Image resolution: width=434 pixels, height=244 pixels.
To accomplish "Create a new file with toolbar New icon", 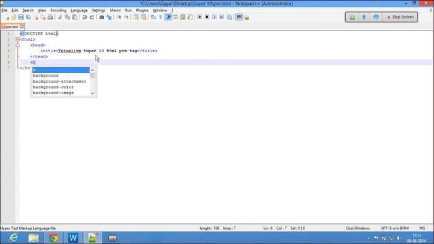I will click(7, 17).
